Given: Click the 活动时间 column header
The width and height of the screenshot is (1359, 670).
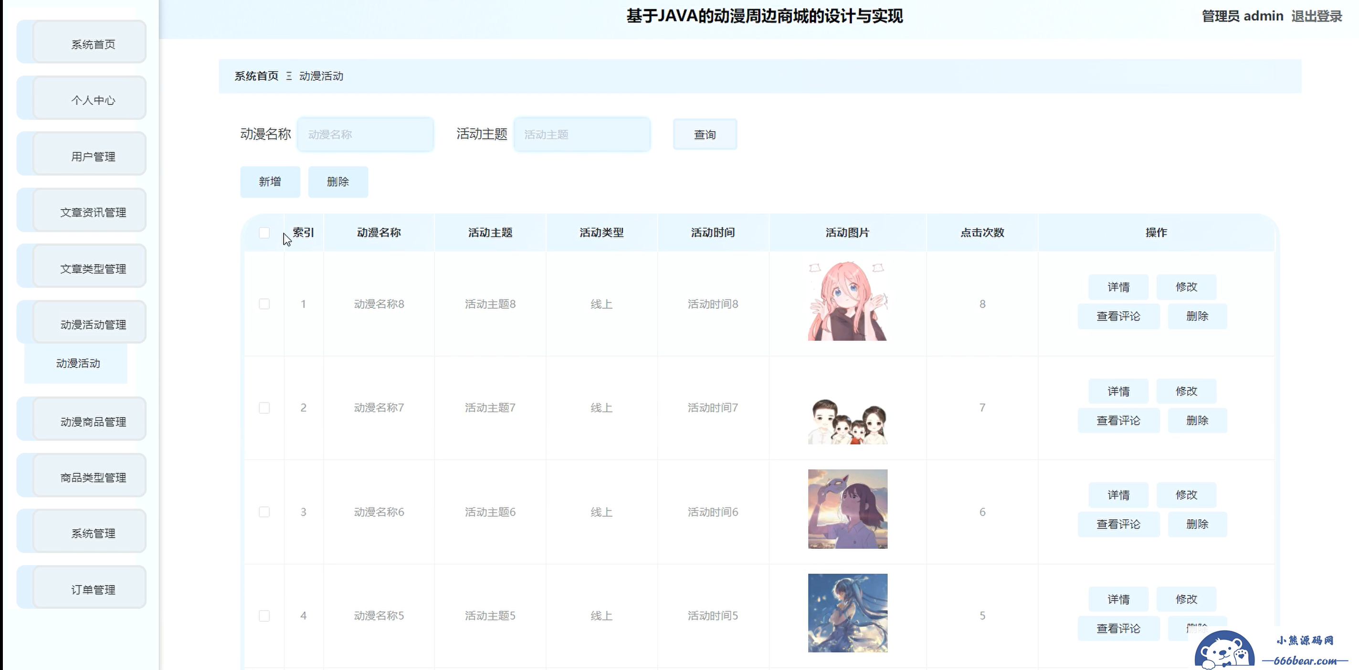Looking at the screenshot, I should [x=713, y=233].
